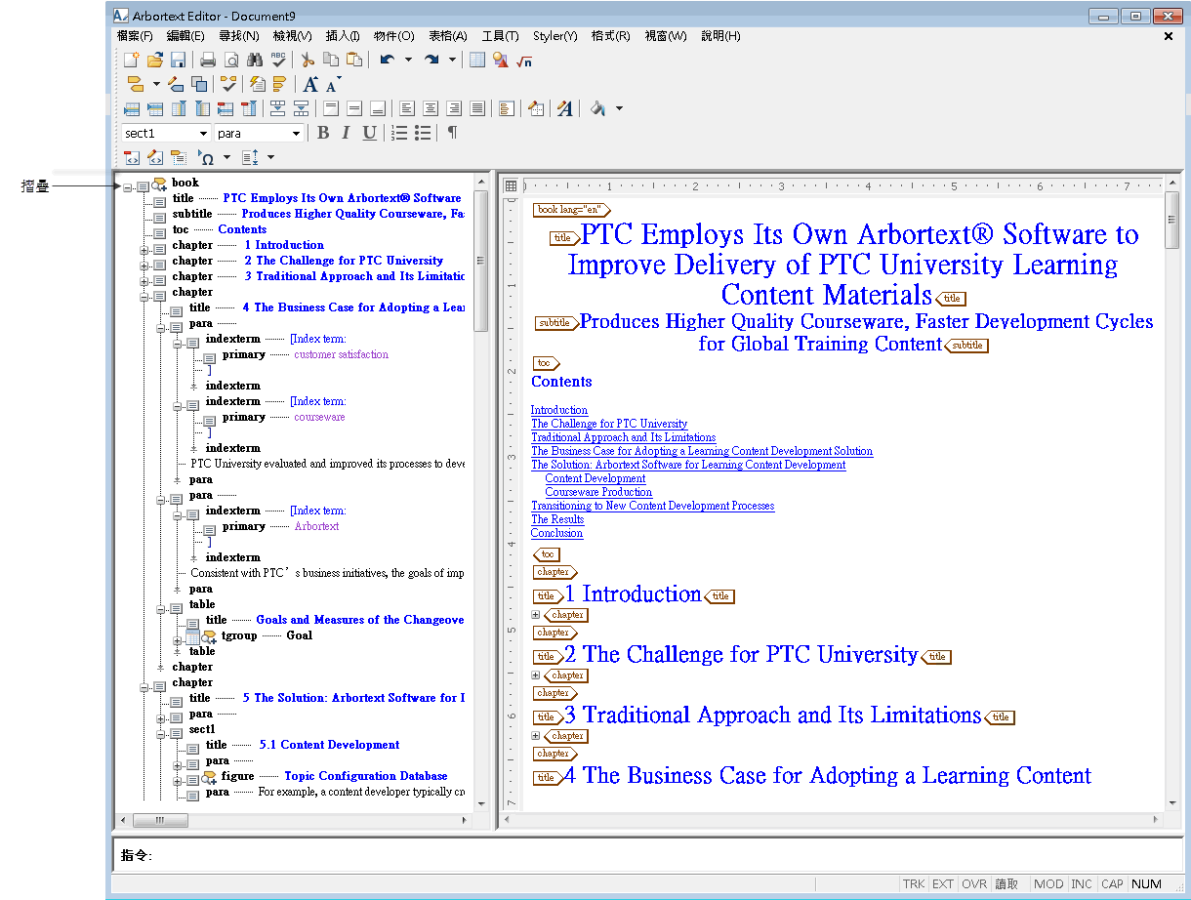Viewport: 1191px width, 900px height.
Task: Click the Cut scissors icon
Action: point(308,60)
